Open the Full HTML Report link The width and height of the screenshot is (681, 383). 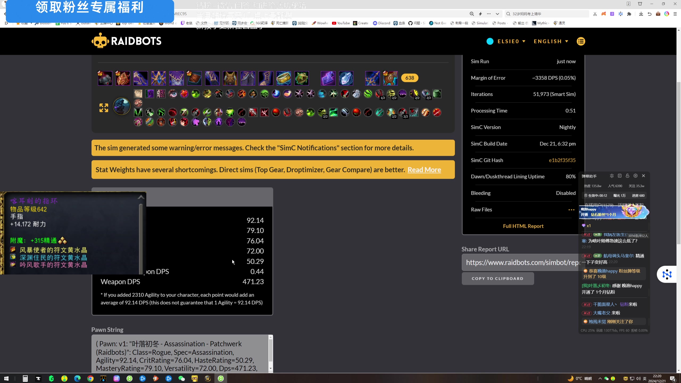[x=523, y=226]
